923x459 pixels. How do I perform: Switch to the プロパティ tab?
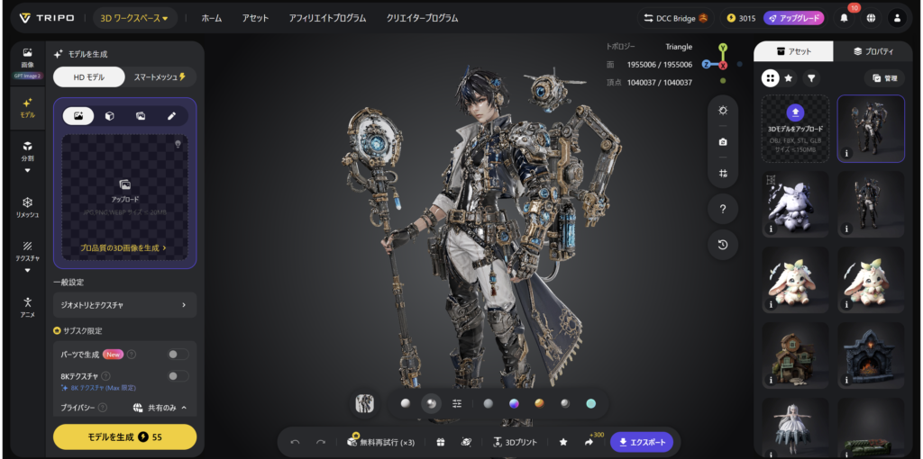pos(873,51)
